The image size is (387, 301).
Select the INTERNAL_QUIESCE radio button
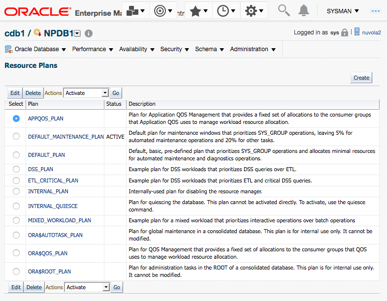pos(16,206)
